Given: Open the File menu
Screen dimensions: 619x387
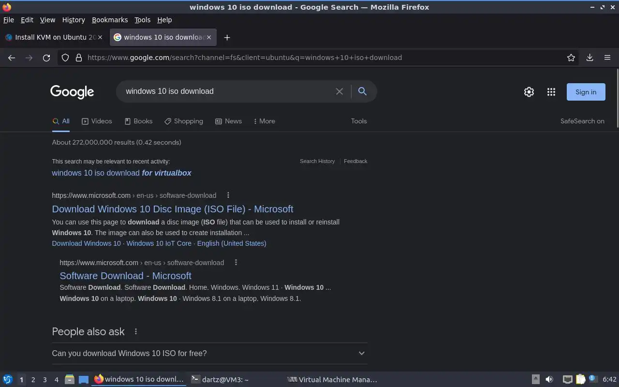Looking at the screenshot, I should click(9, 20).
